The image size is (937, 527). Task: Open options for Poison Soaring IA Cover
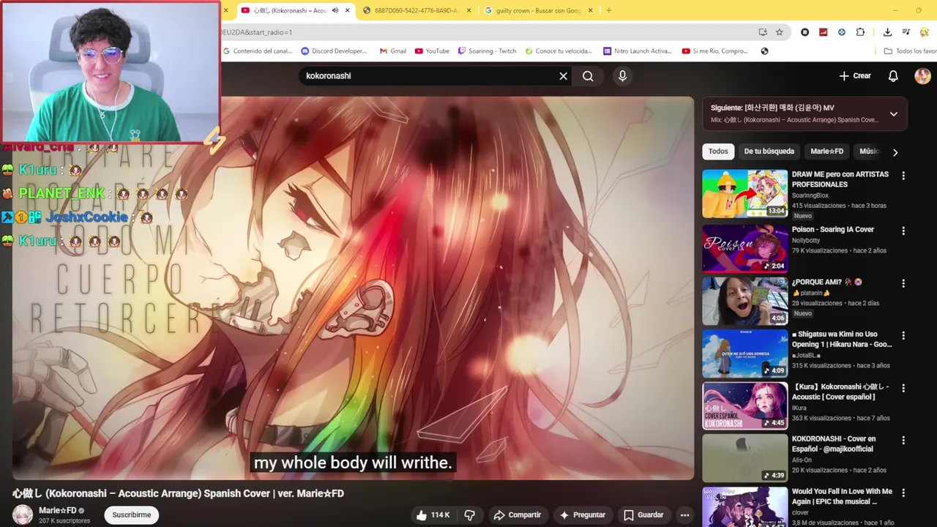point(903,231)
